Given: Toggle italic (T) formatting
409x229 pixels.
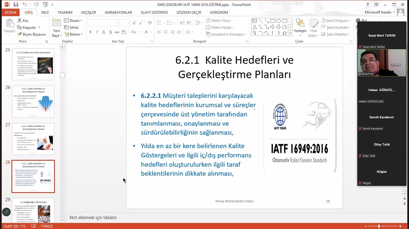Looking at the screenshot, I should pos(97,32).
